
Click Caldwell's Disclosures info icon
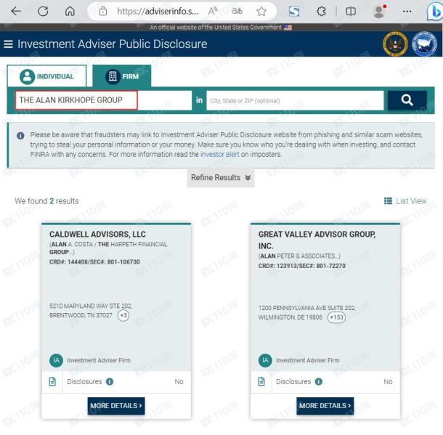[110, 381]
